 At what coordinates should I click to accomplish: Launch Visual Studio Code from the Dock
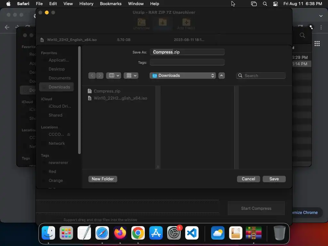tap(192, 233)
